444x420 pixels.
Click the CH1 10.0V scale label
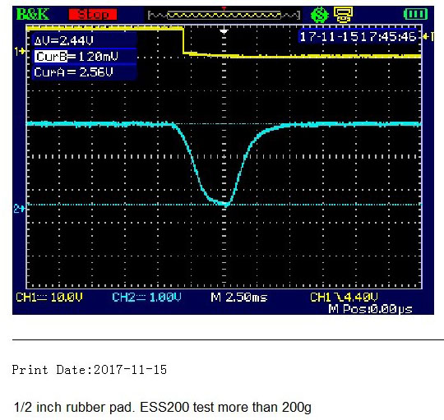pos(49,298)
